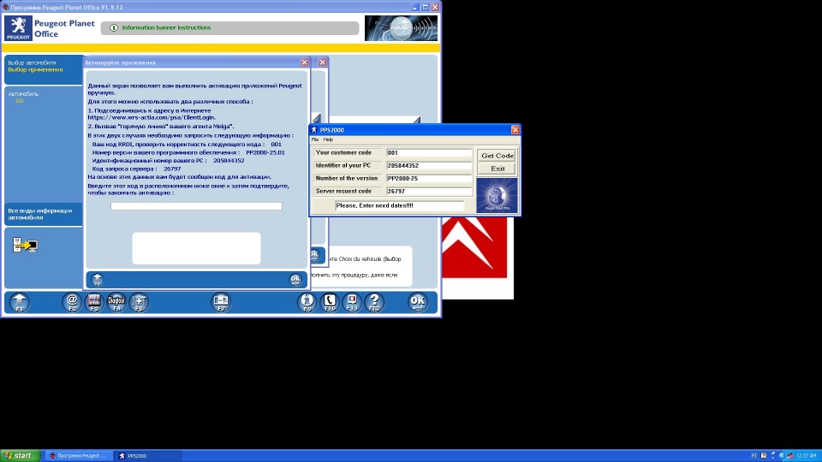822x462 pixels.
Task: Click the 'Автомобиль' label in sidebar
Action: (23, 94)
